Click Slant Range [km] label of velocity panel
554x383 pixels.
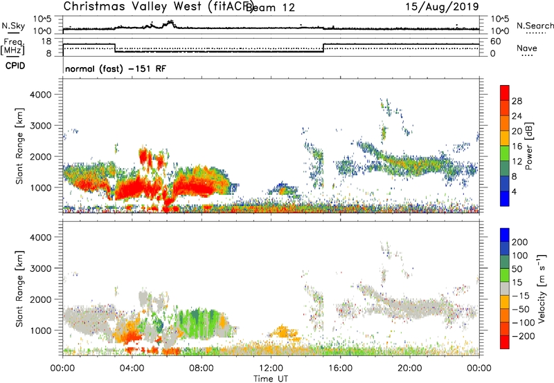coord(19,289)
